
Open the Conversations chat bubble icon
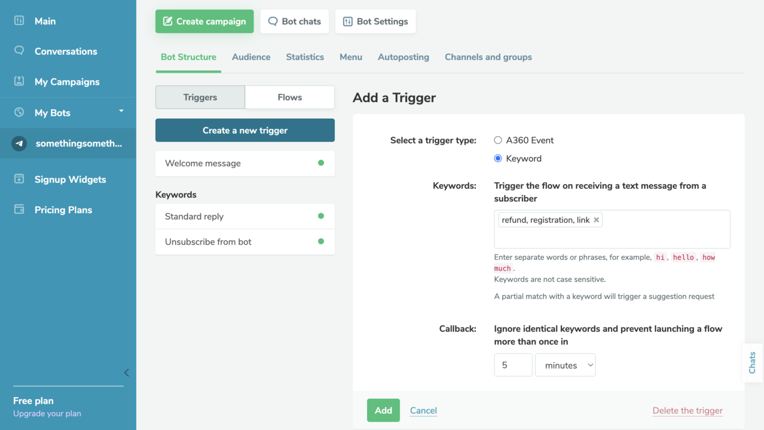(x=19, y=51)
